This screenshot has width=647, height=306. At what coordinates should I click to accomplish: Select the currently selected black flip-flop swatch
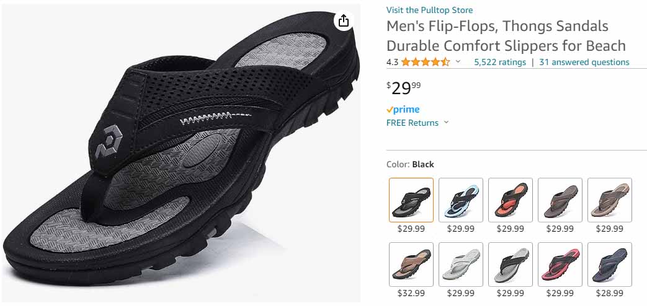(411, 200)
